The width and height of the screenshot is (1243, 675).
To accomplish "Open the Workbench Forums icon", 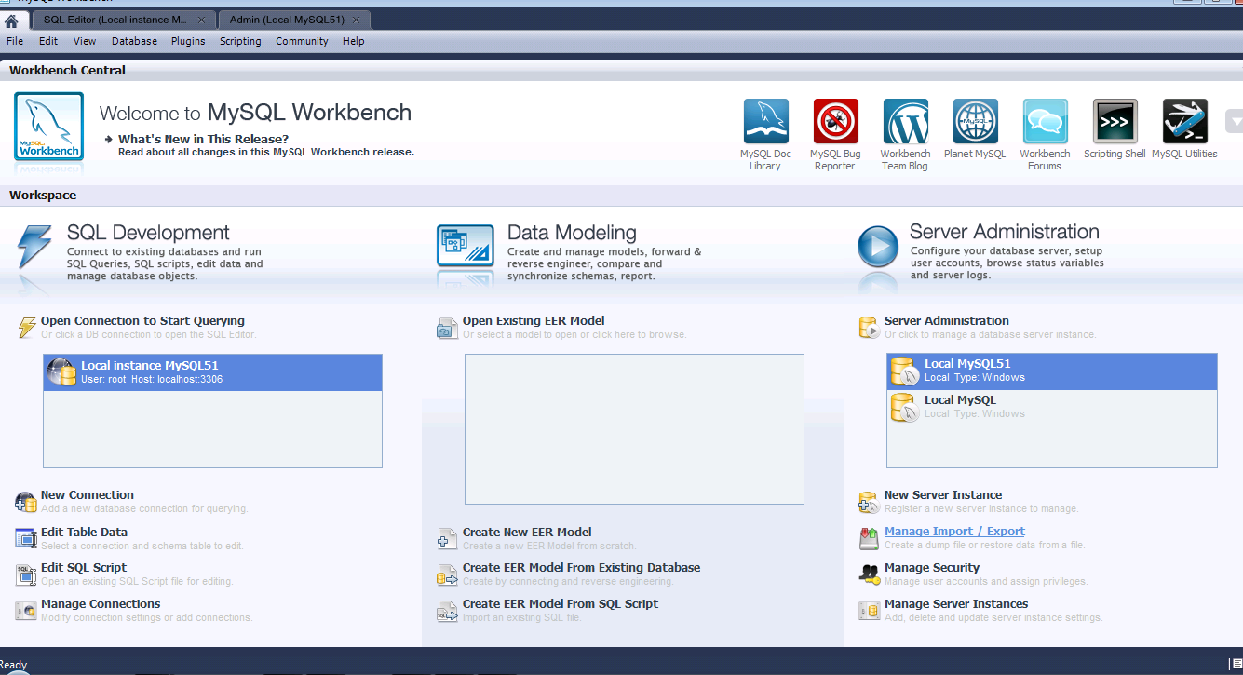I will pos(1045,122).
